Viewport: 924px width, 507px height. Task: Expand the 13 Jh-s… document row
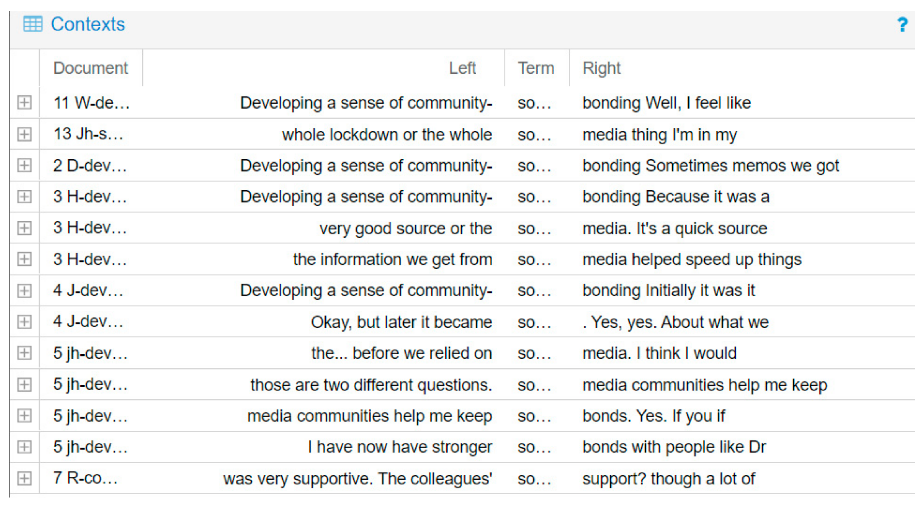click(24, 135)
